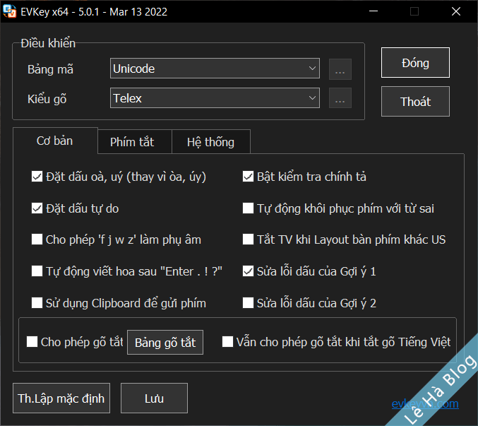
Task: Click the ellipsis button beside Kiểu gõ
Action: click(x=340, y=98)
